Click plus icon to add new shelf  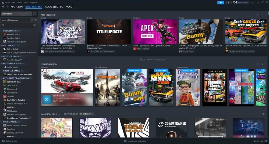(x=141, y=59)
